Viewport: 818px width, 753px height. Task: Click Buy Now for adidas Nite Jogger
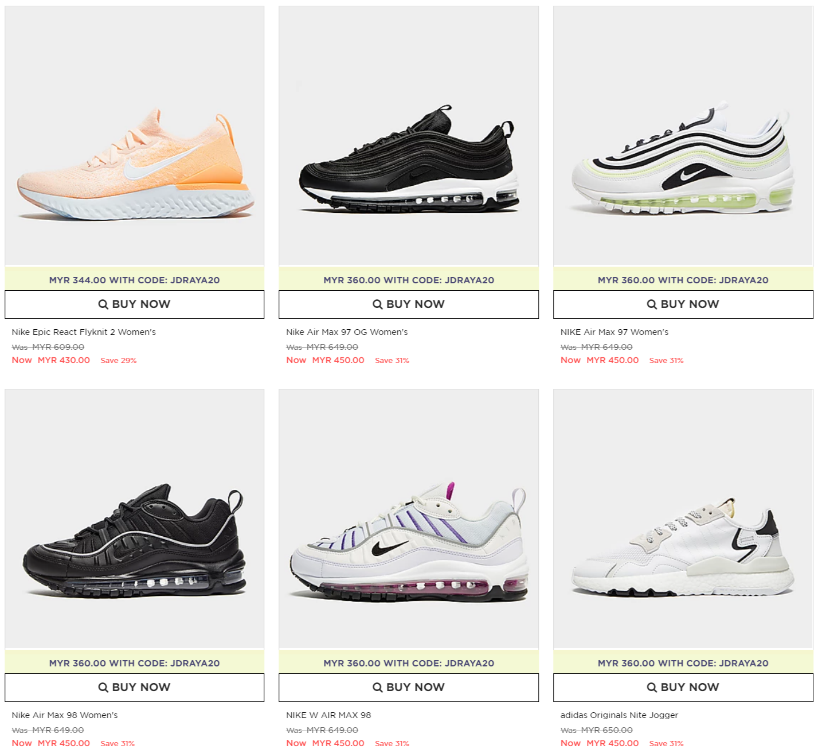point(683,688)
